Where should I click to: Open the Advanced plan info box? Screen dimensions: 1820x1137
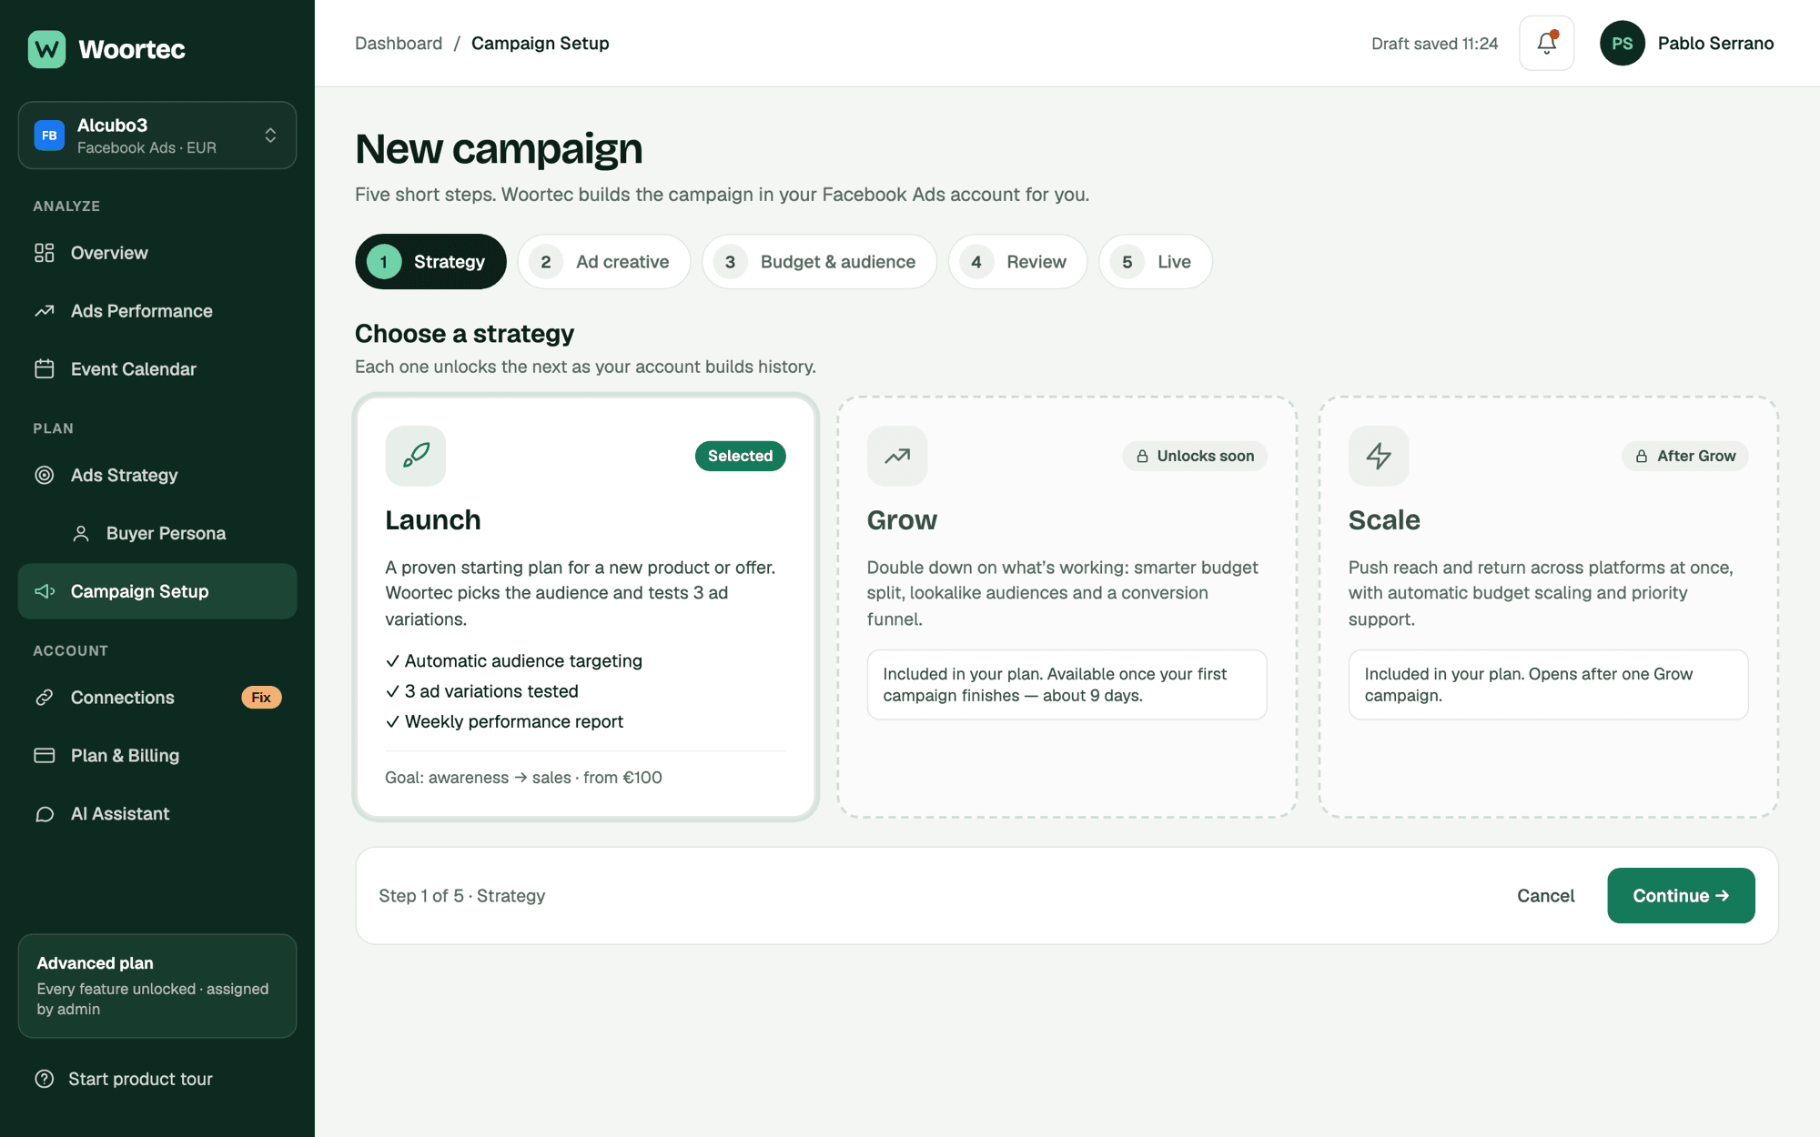tap(157, 986)
